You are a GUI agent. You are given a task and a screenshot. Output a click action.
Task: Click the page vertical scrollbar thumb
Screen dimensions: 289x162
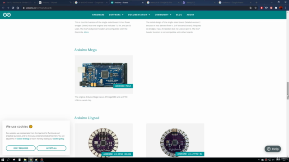(x=288, y=91)
